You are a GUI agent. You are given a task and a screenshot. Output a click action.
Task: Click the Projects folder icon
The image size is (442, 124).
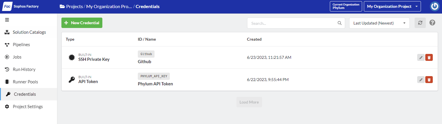62,6
